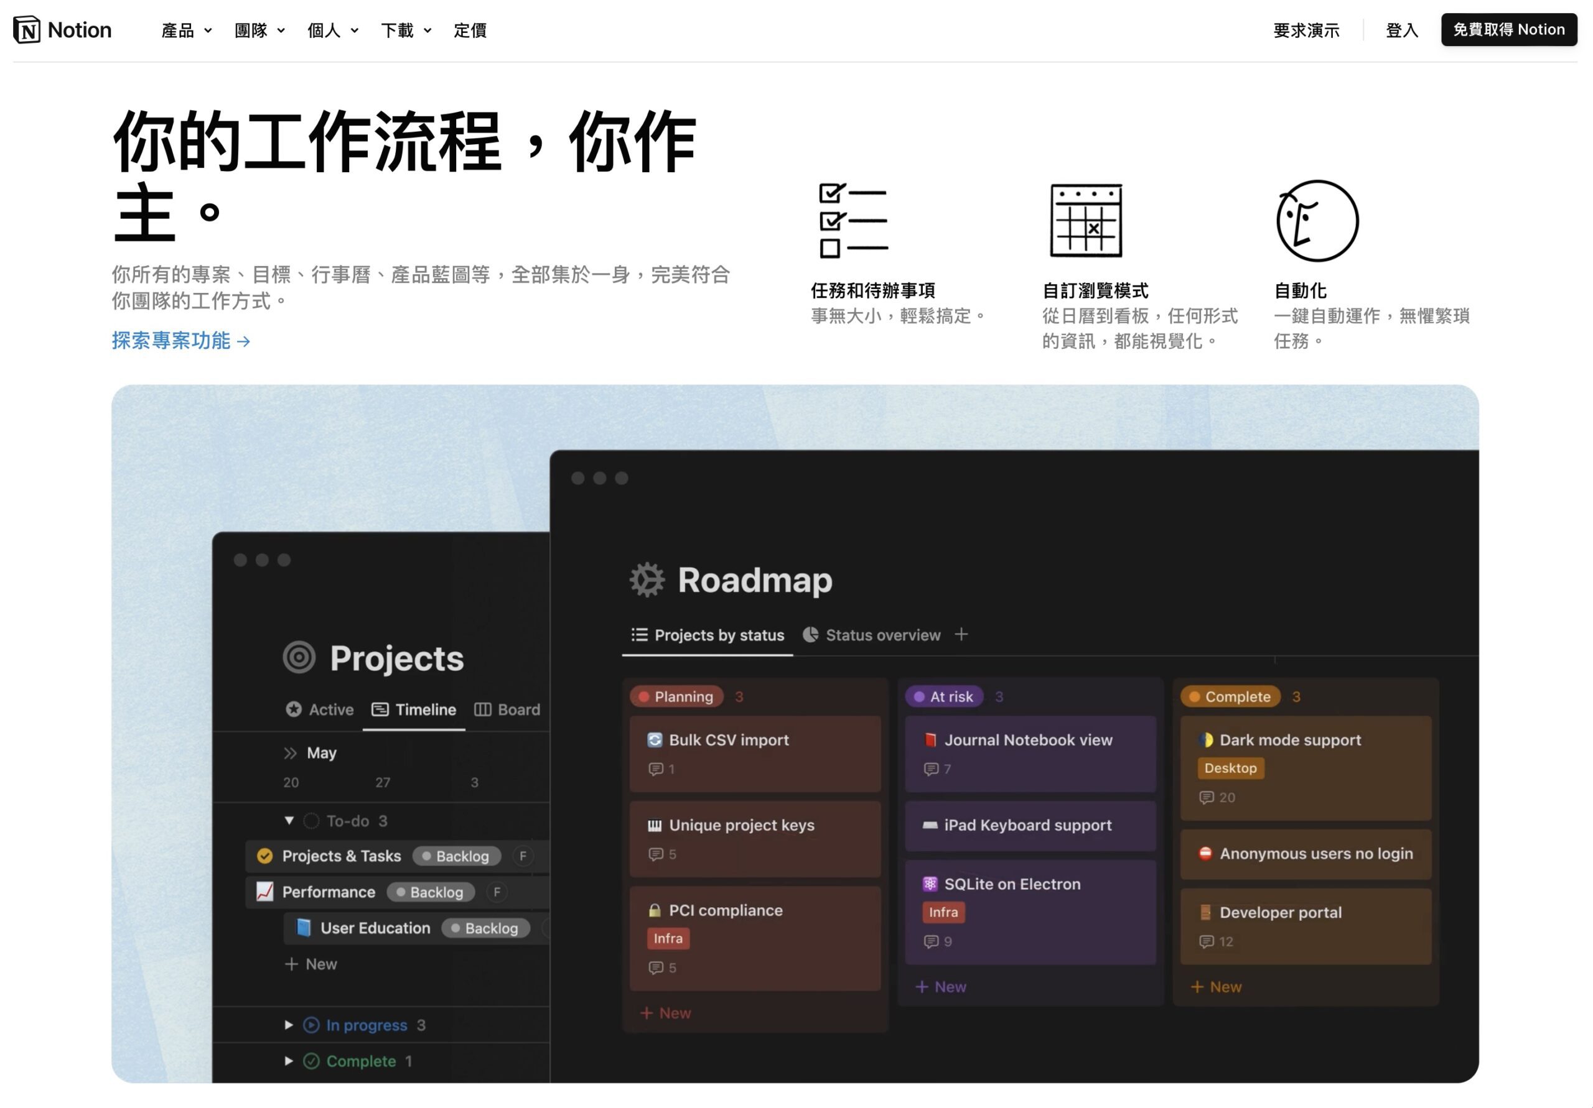Click the Active view star icon
The height and width of the screenshot is (1108, 1593).
coord(295,709)
